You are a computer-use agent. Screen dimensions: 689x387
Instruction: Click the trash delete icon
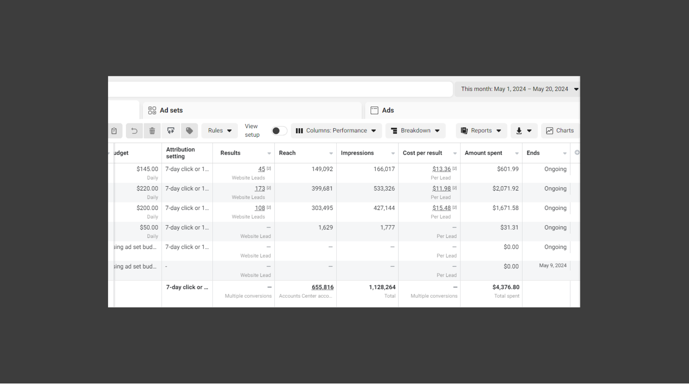pyautogui.click(x=152, y=131)
